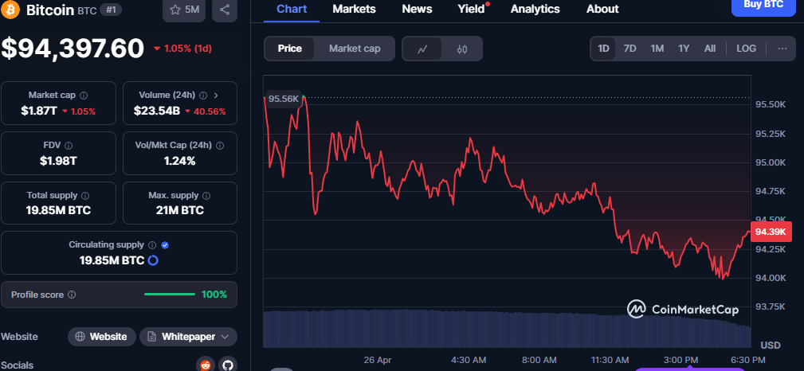The image size is (804, 371).
Task: Toggle LOG scale on chart
Action: [746, 49]
